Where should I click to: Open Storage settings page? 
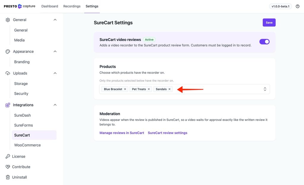pyautogui.click(x=21, y=83)
